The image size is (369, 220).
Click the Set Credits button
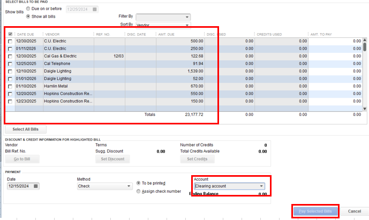pos(197,159)
